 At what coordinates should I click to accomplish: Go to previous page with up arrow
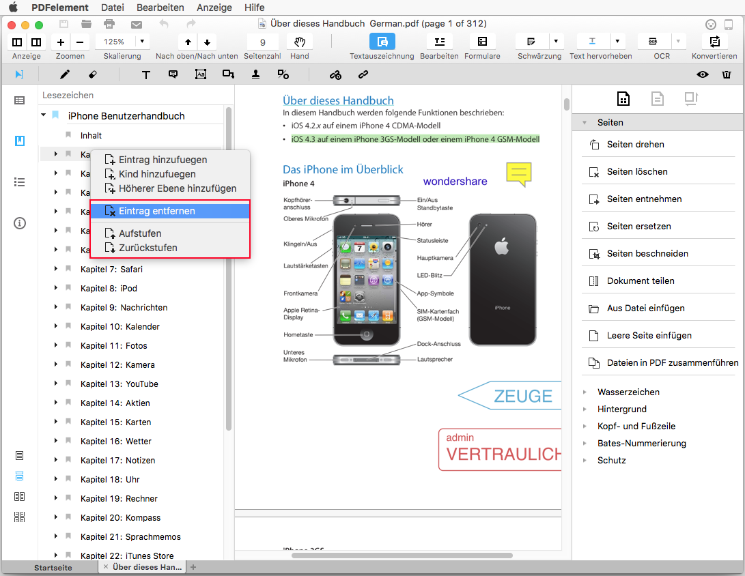tap(188, 42)
